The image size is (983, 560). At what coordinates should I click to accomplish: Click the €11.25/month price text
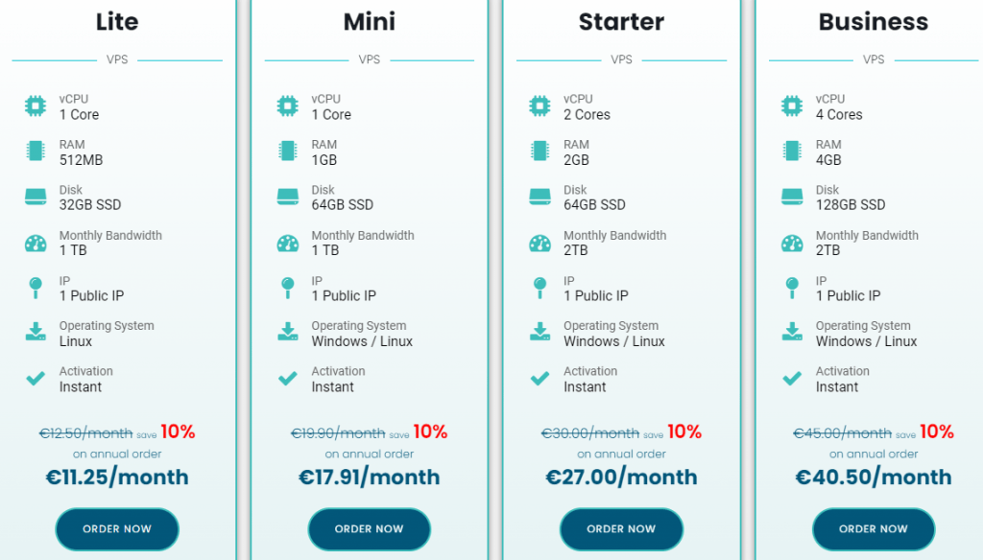117,478
